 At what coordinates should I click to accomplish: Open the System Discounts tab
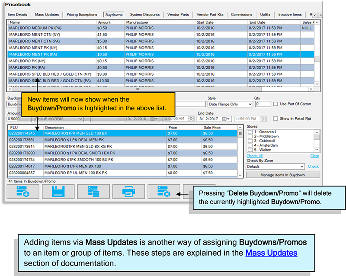coord(145,15)
